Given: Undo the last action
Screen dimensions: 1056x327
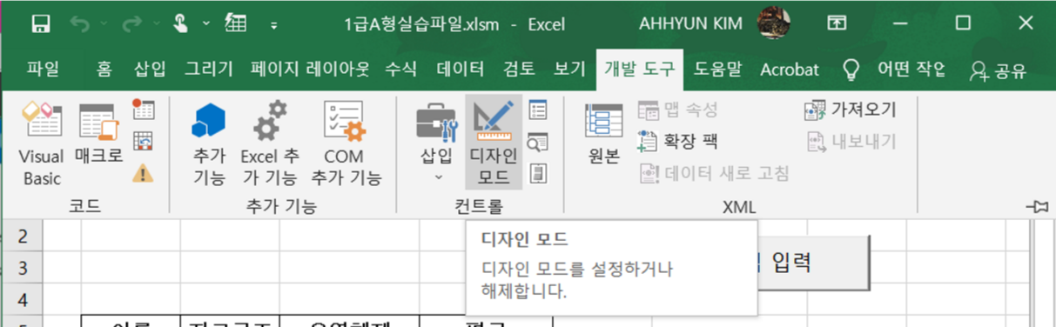Looking at the screenshot, I should pos(80,24).
